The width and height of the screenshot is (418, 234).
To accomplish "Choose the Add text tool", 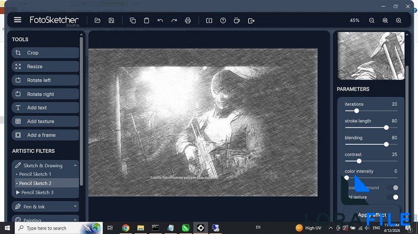I will click(x=45, y=107).
